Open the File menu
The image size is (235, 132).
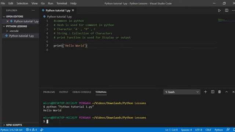[3, 3]
